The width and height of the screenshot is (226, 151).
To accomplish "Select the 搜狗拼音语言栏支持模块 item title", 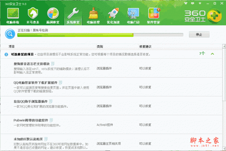I will [32, 64].
